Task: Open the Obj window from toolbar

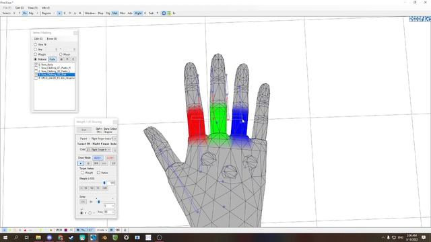Action: point(108,13)
